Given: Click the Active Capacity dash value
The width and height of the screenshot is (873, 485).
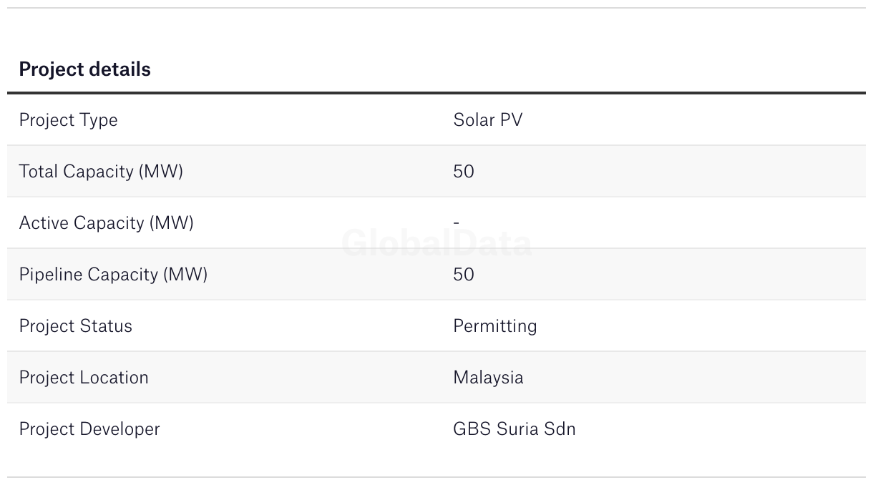Looking at the screenshot, I should pyautogui.click(x=456, y=223).
